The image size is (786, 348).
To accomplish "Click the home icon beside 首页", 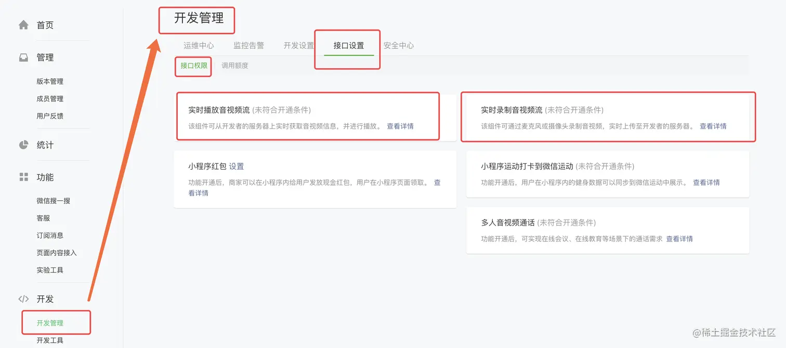I will [x=23, y=25].
